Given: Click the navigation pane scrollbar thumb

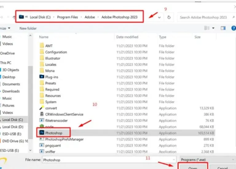Looking at the screenshot, I should tap(30, 102).
